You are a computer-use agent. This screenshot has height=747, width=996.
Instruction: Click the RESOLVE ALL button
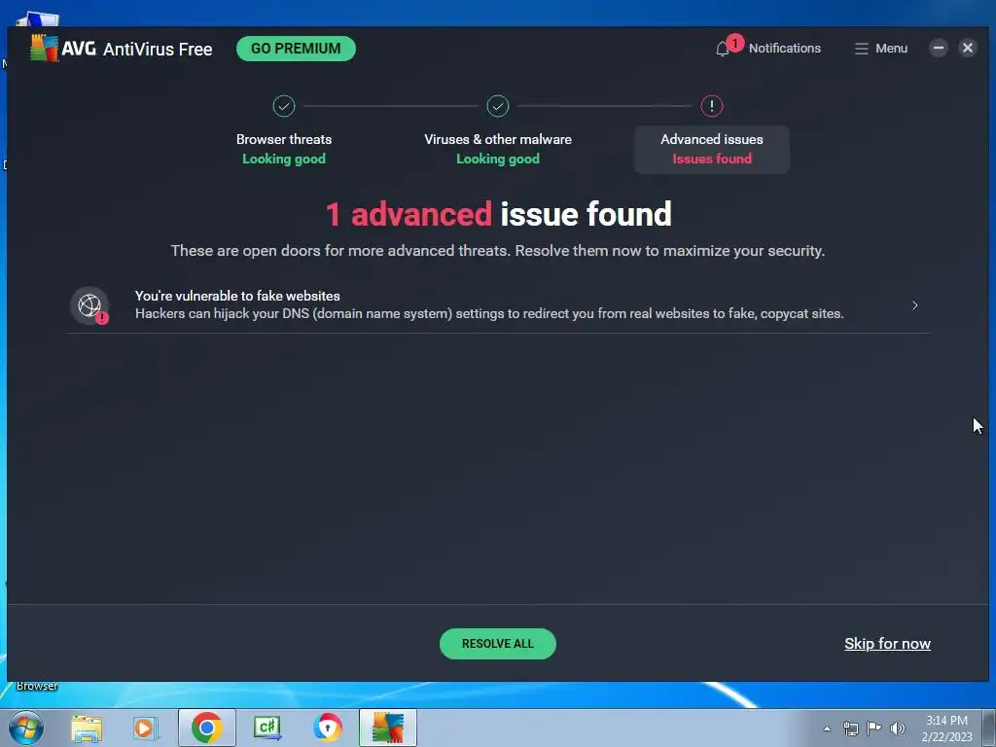498,644
